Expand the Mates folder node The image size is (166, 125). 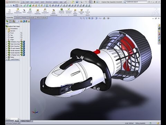coord(7,57)
